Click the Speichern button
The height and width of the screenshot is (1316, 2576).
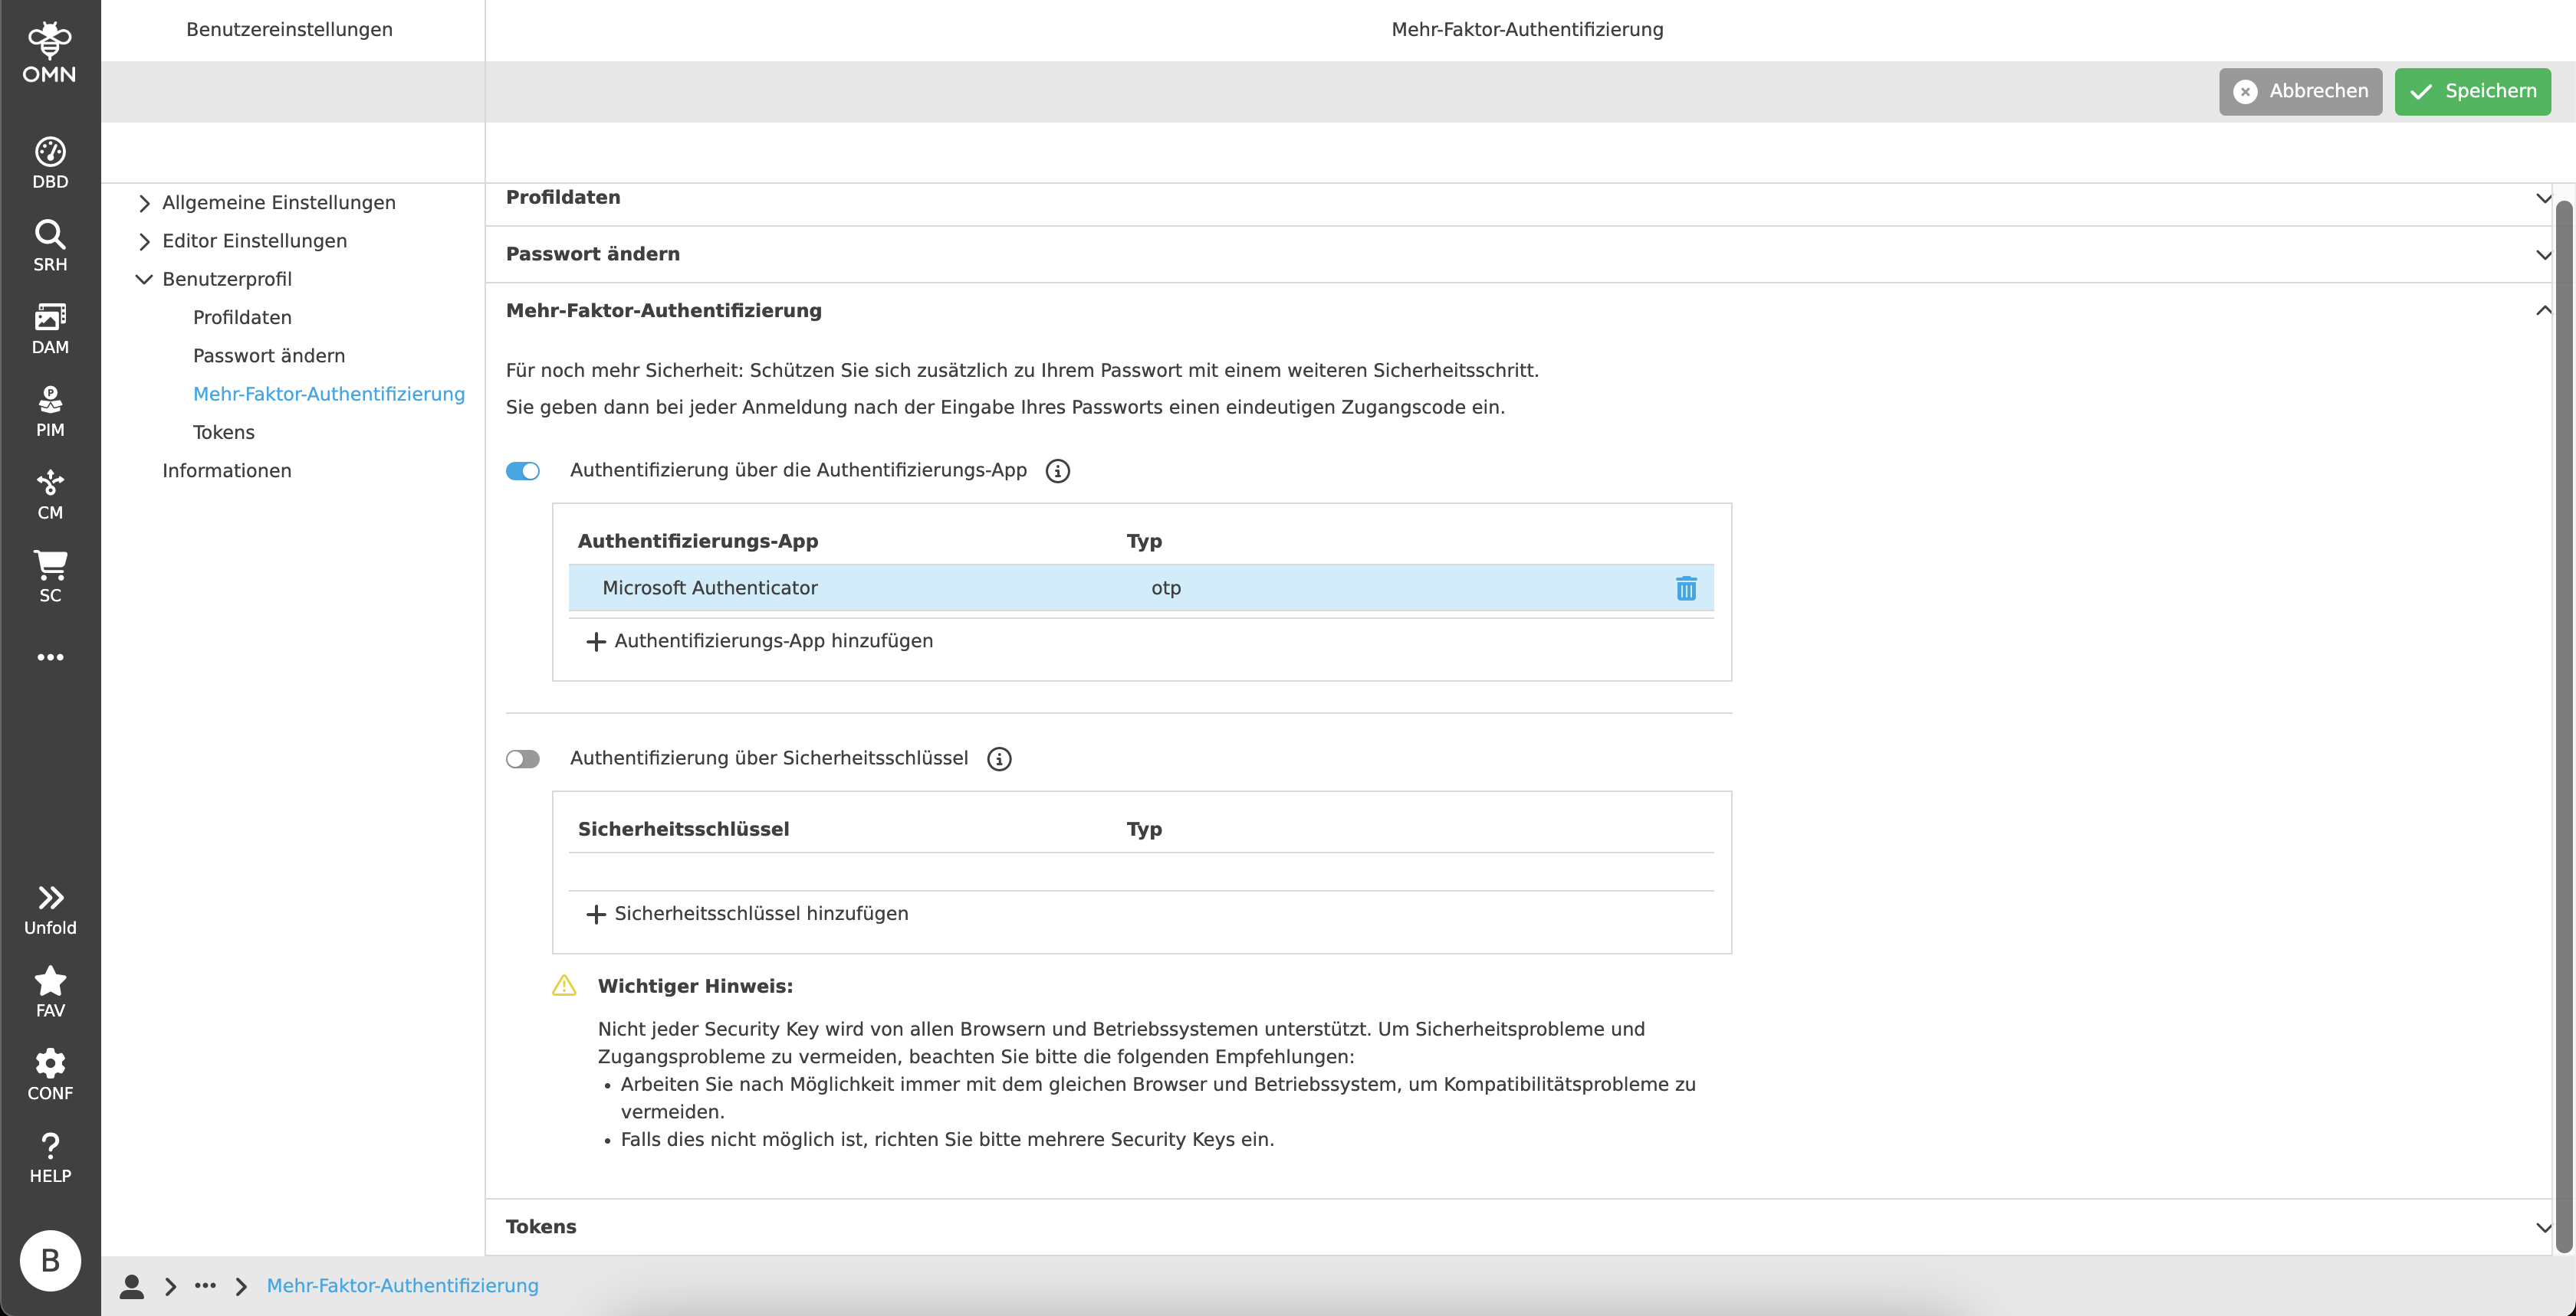tap(2471, 91)
